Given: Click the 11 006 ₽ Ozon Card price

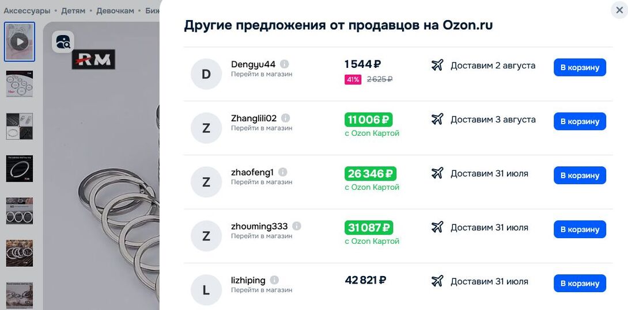Looking at the screenshot, I should (x=369, y=120).
